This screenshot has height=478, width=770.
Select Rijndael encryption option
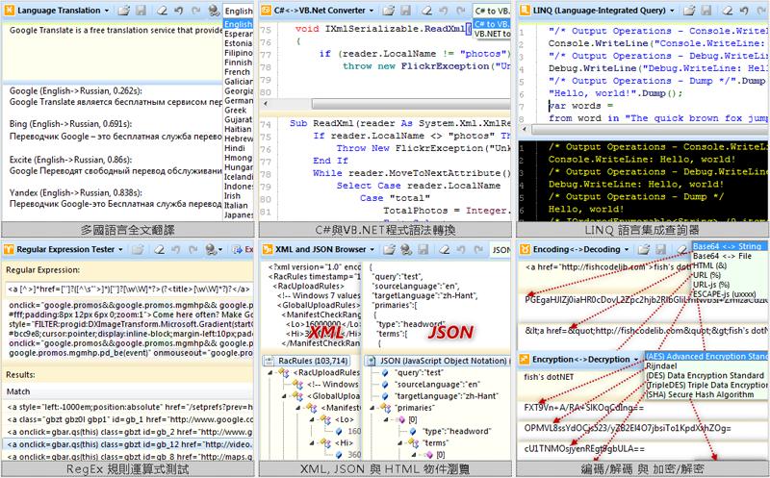click(706, 366)
